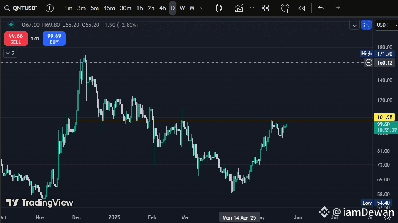398x223 pixels.
Task: Switch to the 2h timeframe
Action: 151,8
